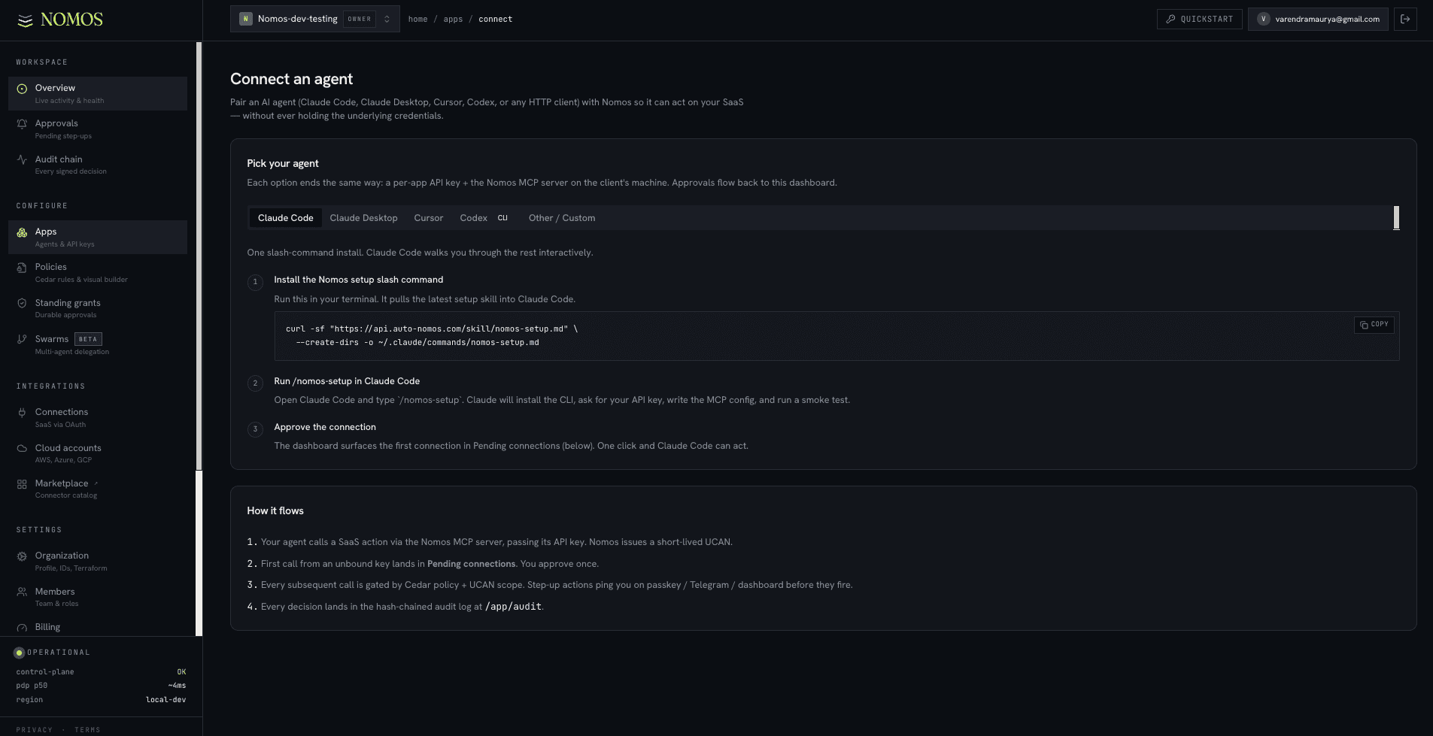Open the Swarms branch icon
The height and width of the screenshot is (736, 1433).
click(x=22, y=339)
